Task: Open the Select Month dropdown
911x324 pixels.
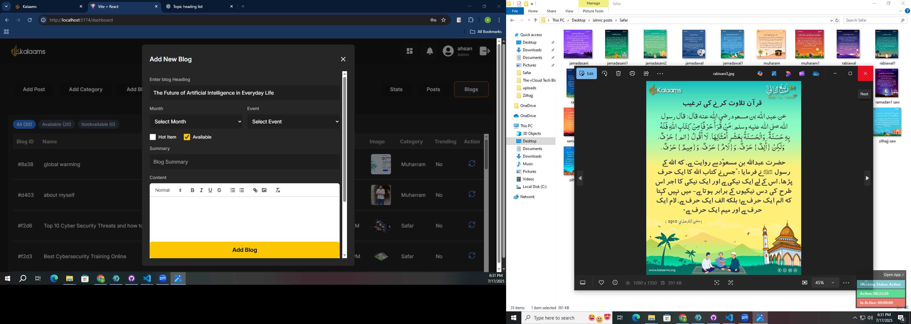Action: pyautogui.click(x=196, y=122)
